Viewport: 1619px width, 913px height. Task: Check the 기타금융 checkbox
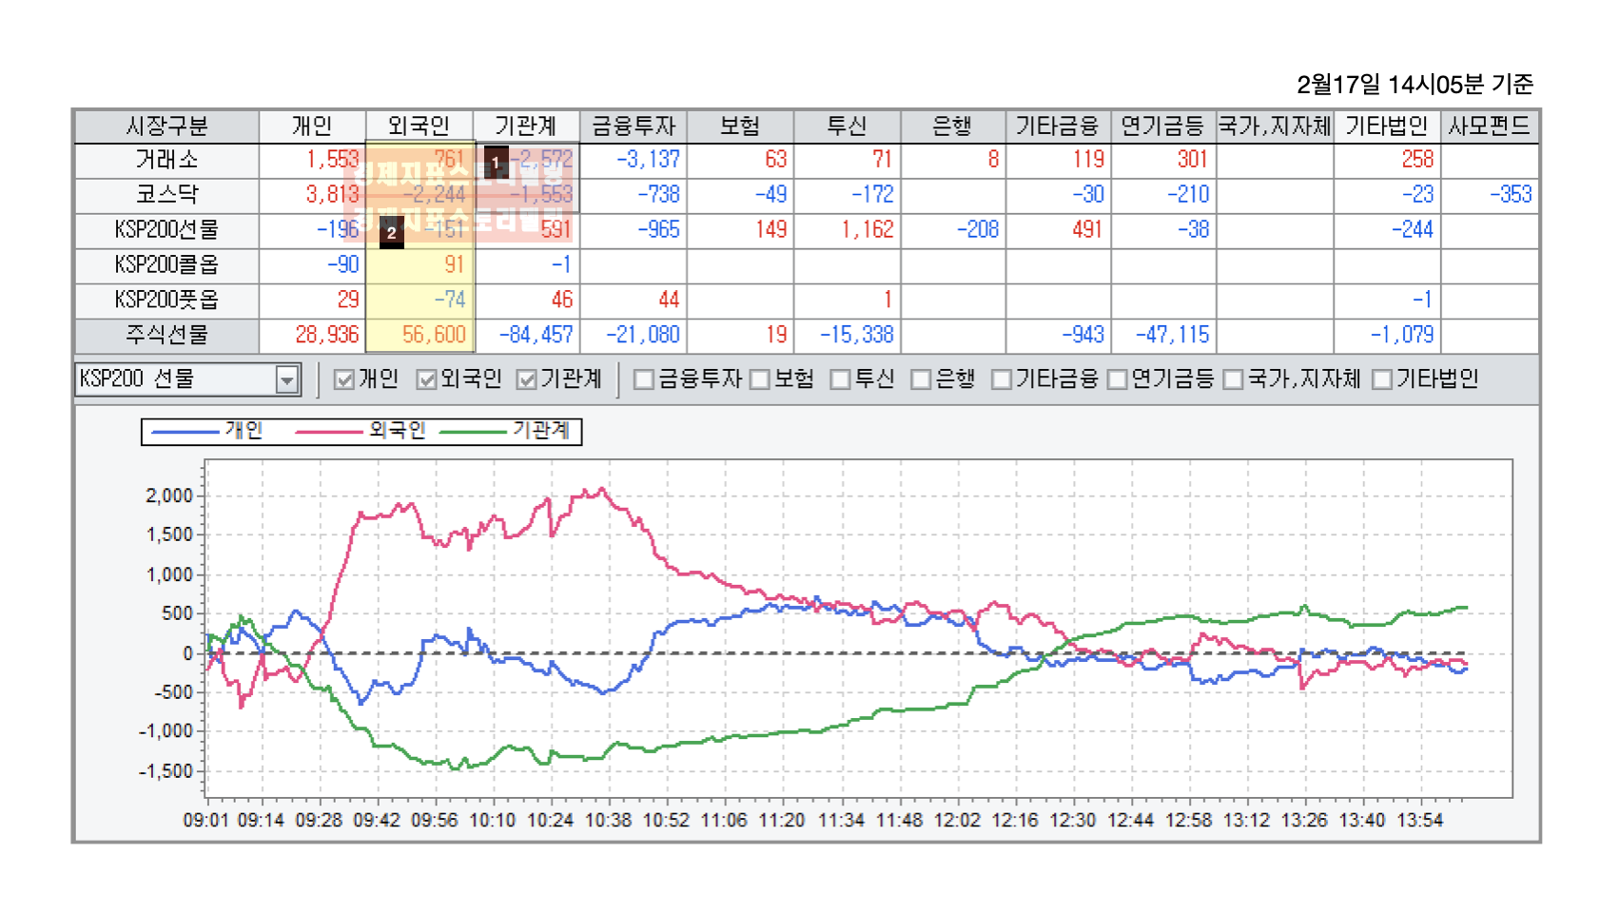1001,379
